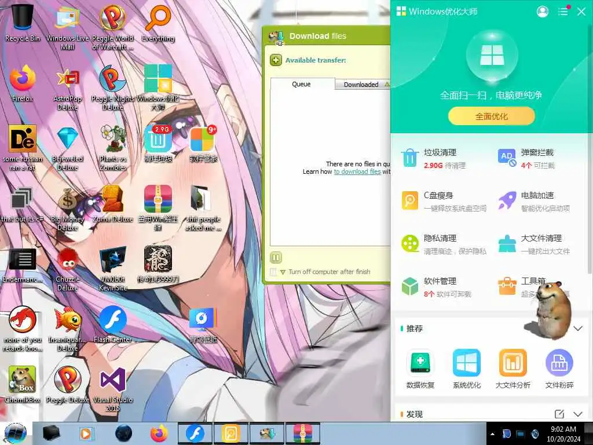593x445 pixels.
Task: Select the VM080t KevinSite desktop icon
Action: 113,269
